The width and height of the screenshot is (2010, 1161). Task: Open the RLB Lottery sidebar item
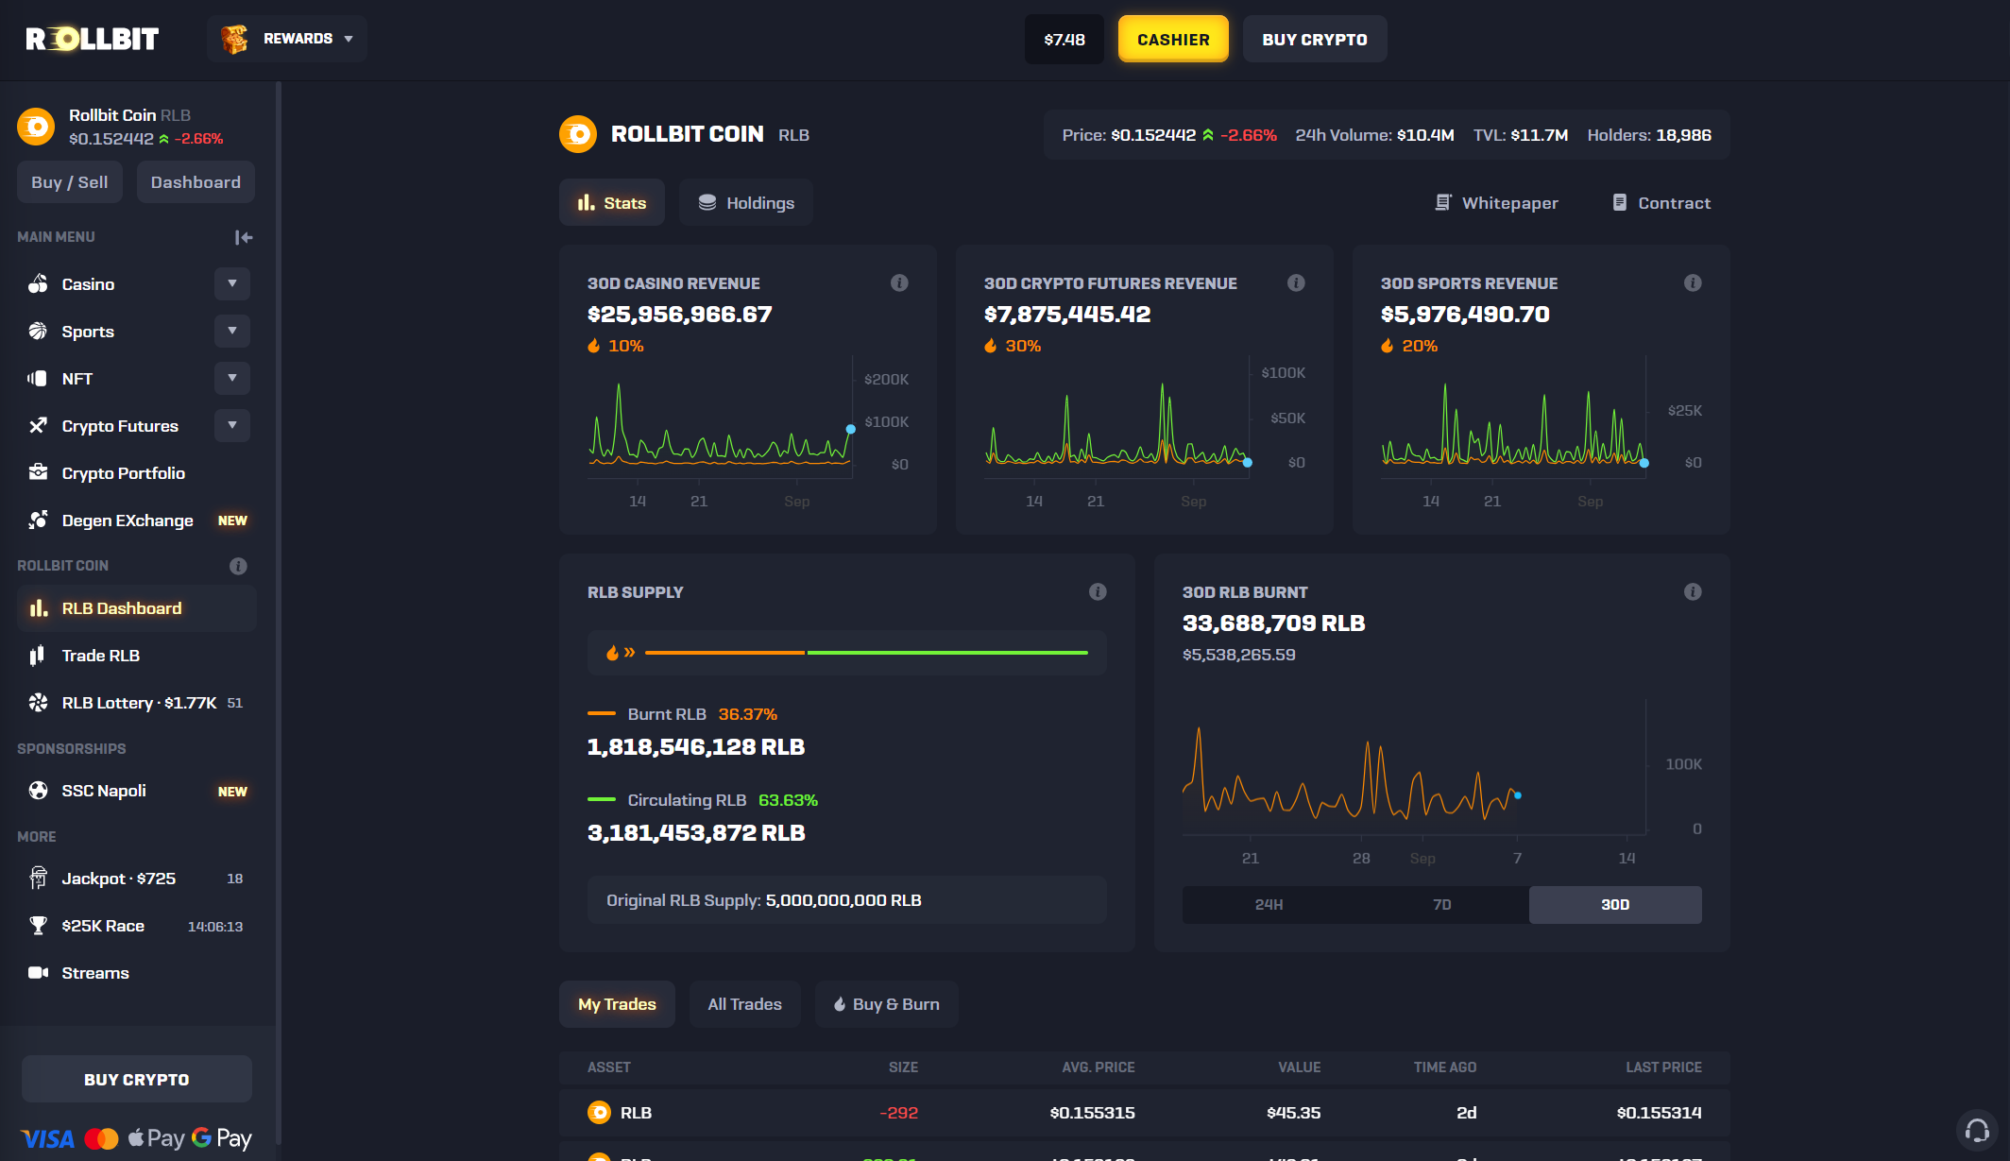[x=139, y=703]
